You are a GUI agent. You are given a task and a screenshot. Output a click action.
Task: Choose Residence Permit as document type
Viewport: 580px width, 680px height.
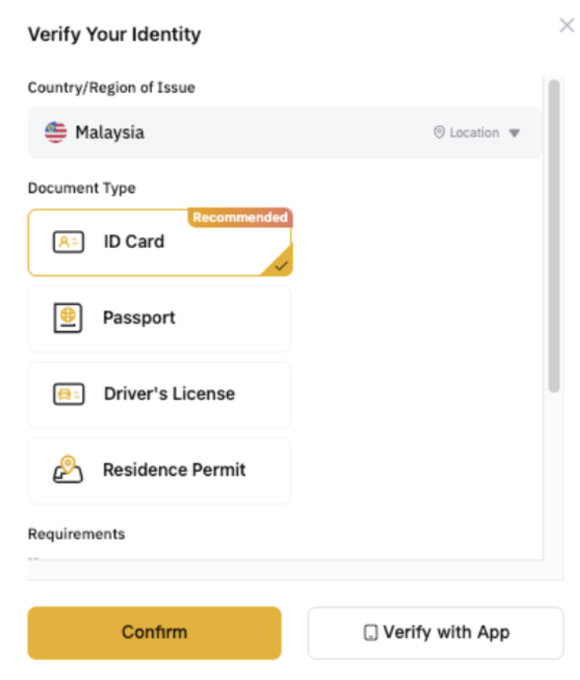point(160,470)
